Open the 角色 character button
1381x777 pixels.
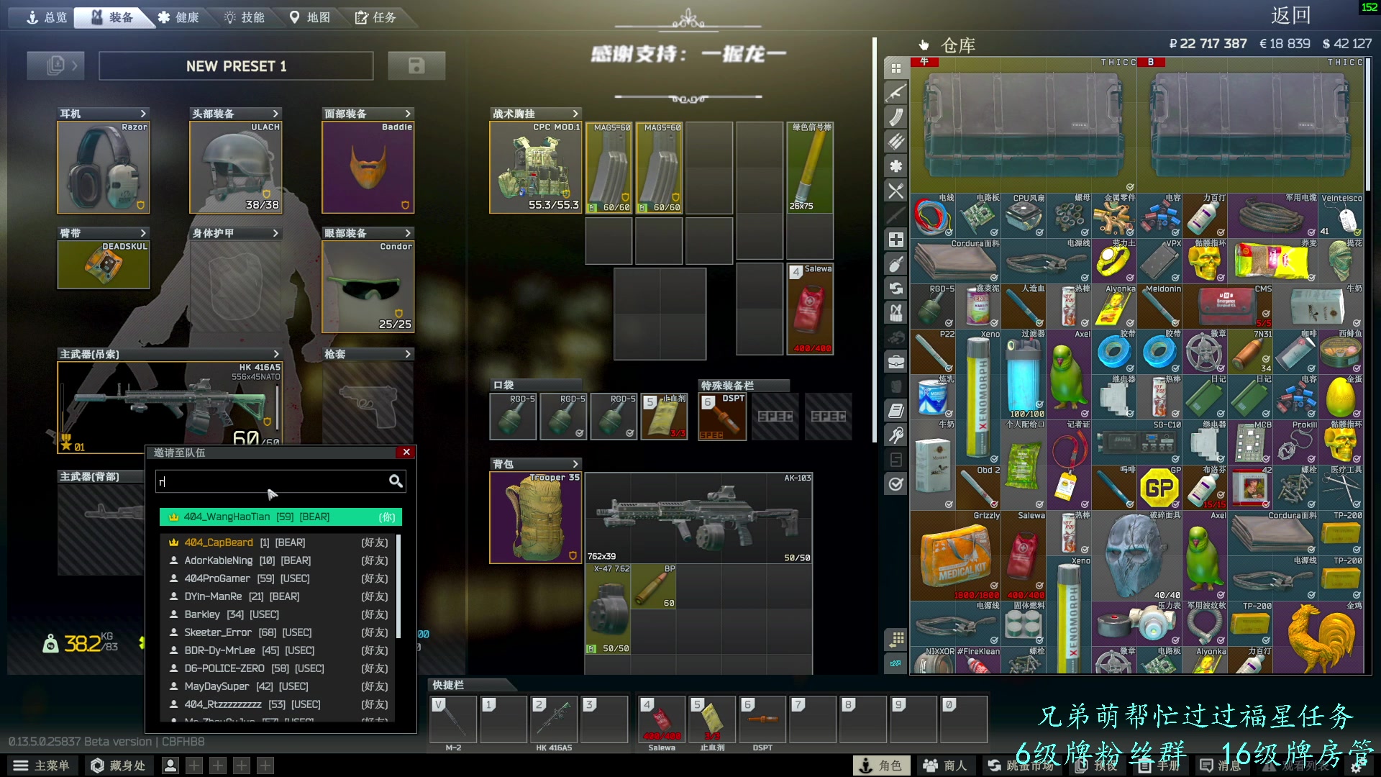pos(881,765)
